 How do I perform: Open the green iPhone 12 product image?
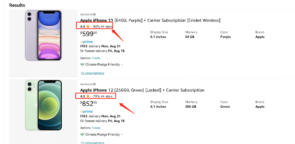coord(43,105)
